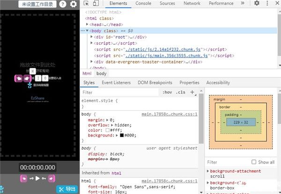Activate the inspect element picker tool

click(x=86, y=3)
